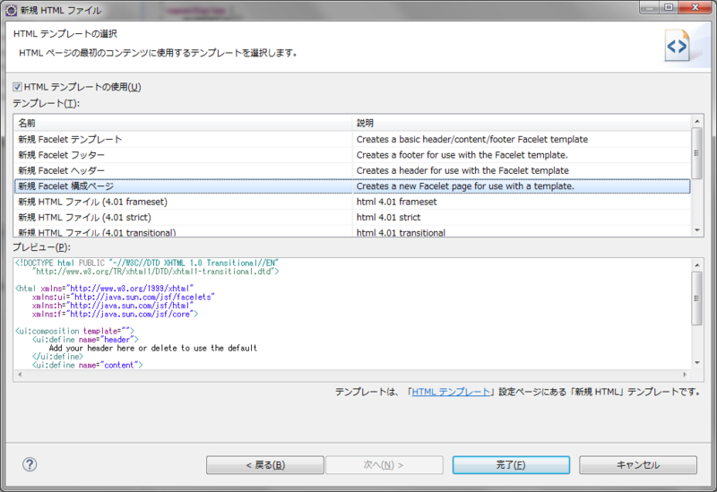Click the template list vertical scrollbar thumb
The height and width of the screenshot is (492, 717).
pyautogui.click(x=697, y=153)
